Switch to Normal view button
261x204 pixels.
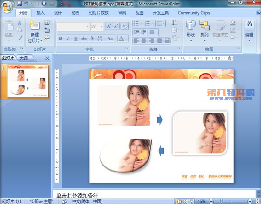tap(179, 202)
